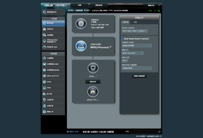This screenshot has height=138, width=203.
Task: Click the apply settings button below password
Action: [139, 76]
